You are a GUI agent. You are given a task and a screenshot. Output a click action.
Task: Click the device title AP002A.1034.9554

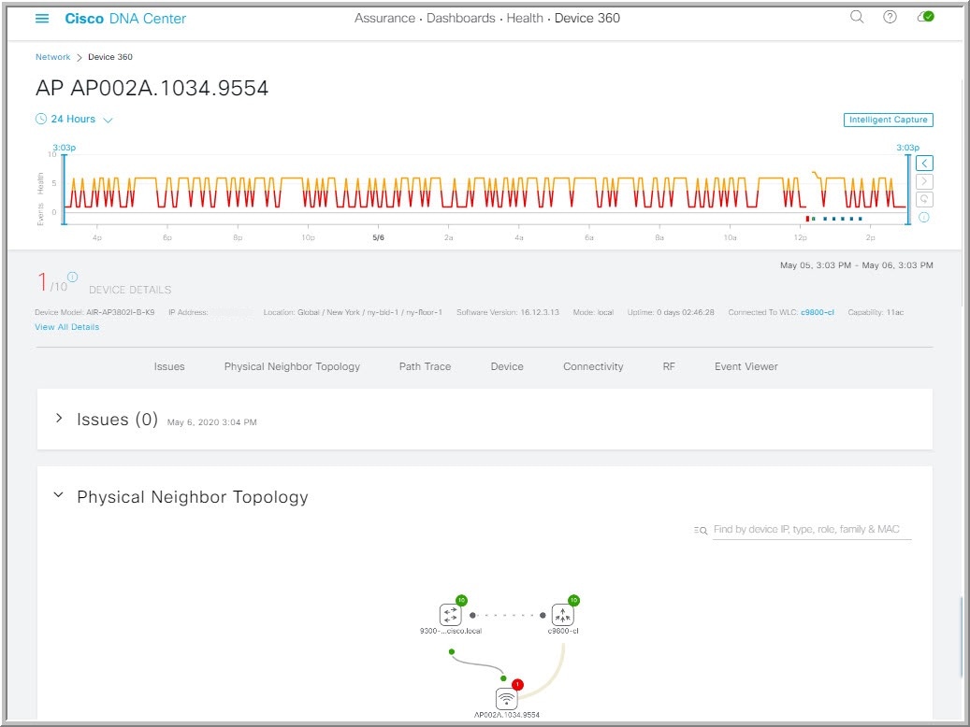[x=152, y=89]
